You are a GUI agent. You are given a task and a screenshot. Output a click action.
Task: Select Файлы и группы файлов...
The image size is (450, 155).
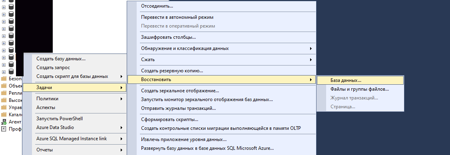click(x=360, y=89)
